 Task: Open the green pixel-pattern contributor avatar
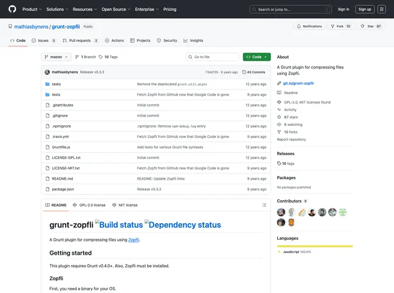pos(342,212)
